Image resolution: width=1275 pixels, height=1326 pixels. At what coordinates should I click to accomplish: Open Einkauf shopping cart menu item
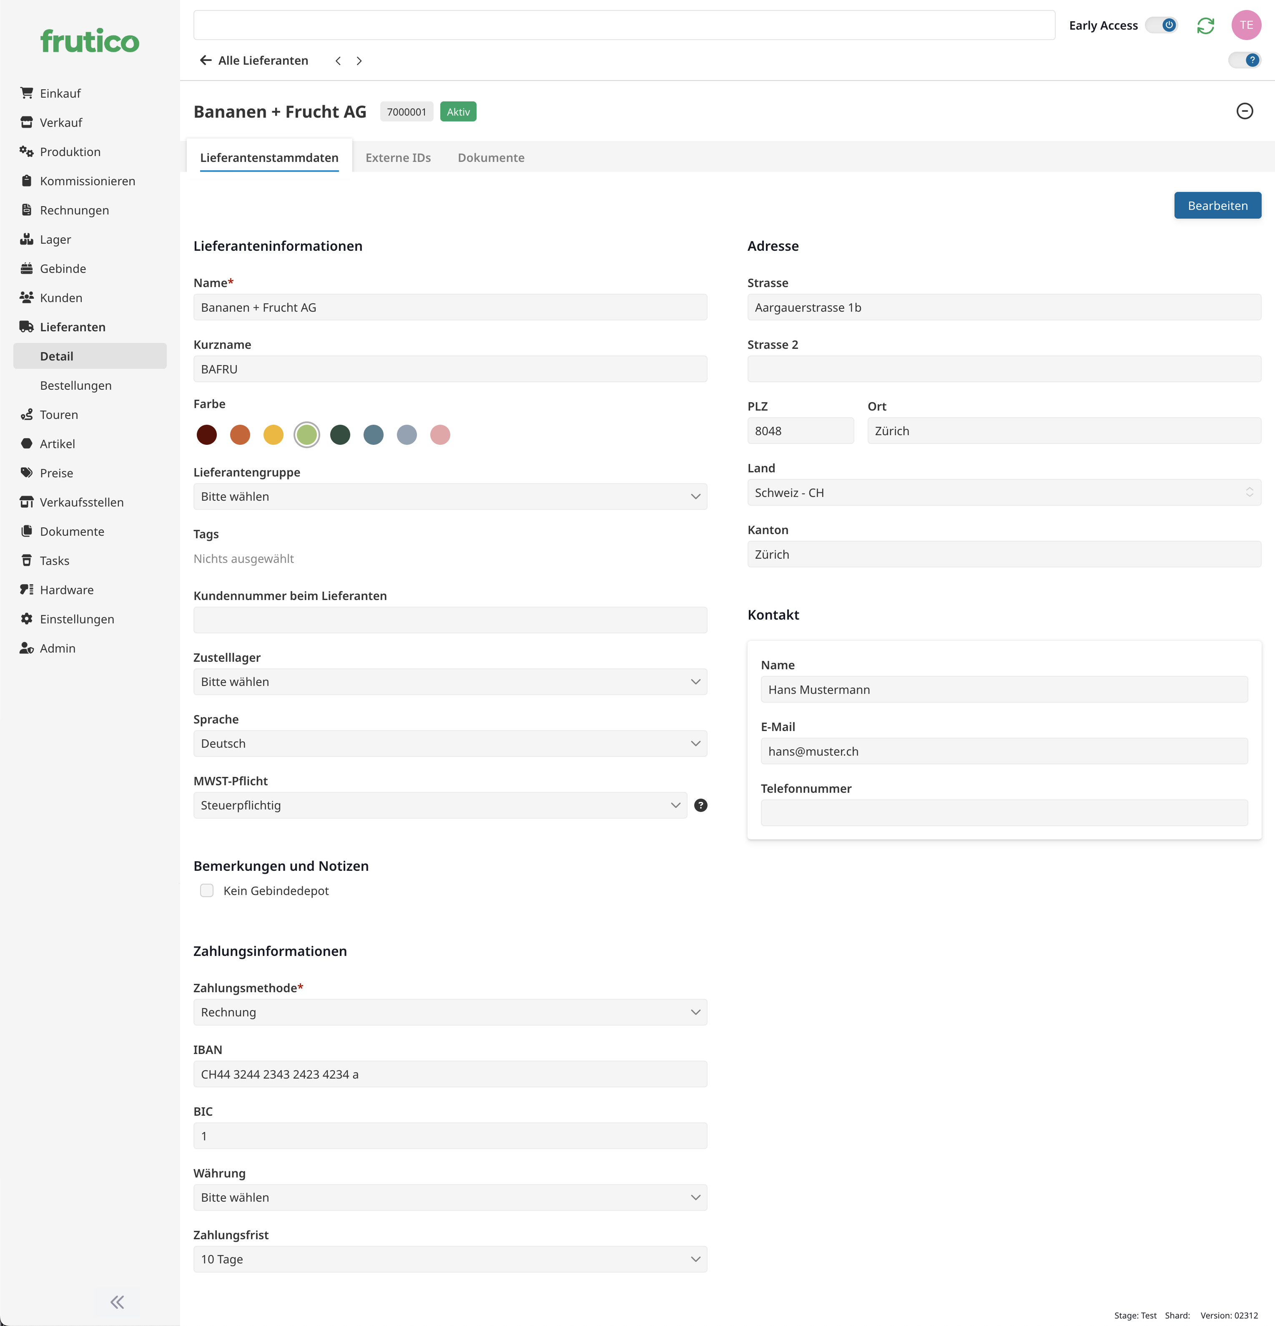tap(60, 93)
